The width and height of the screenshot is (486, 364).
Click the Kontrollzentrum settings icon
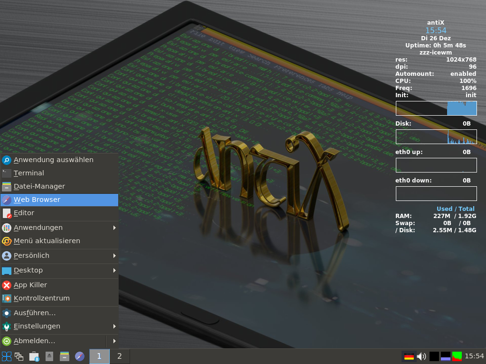tap(7, 299)
